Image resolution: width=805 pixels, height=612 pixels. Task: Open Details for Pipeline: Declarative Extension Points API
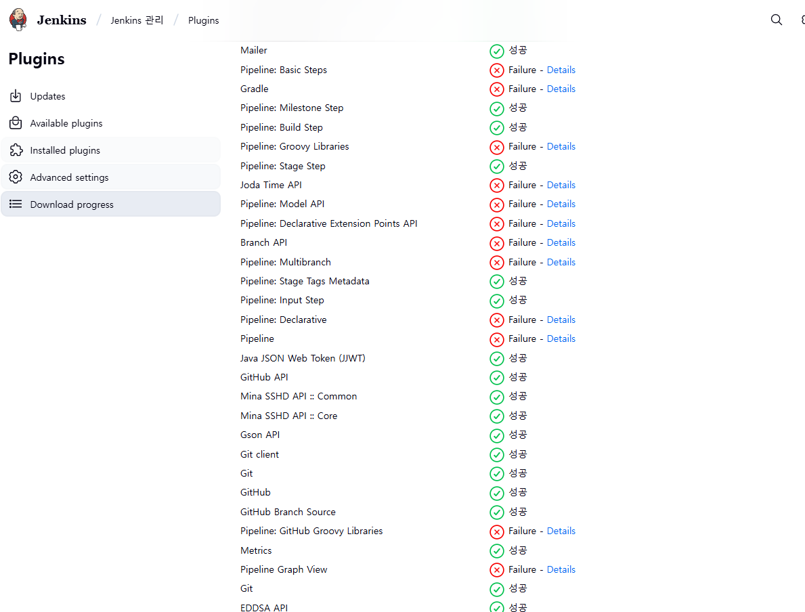point(561,223)
